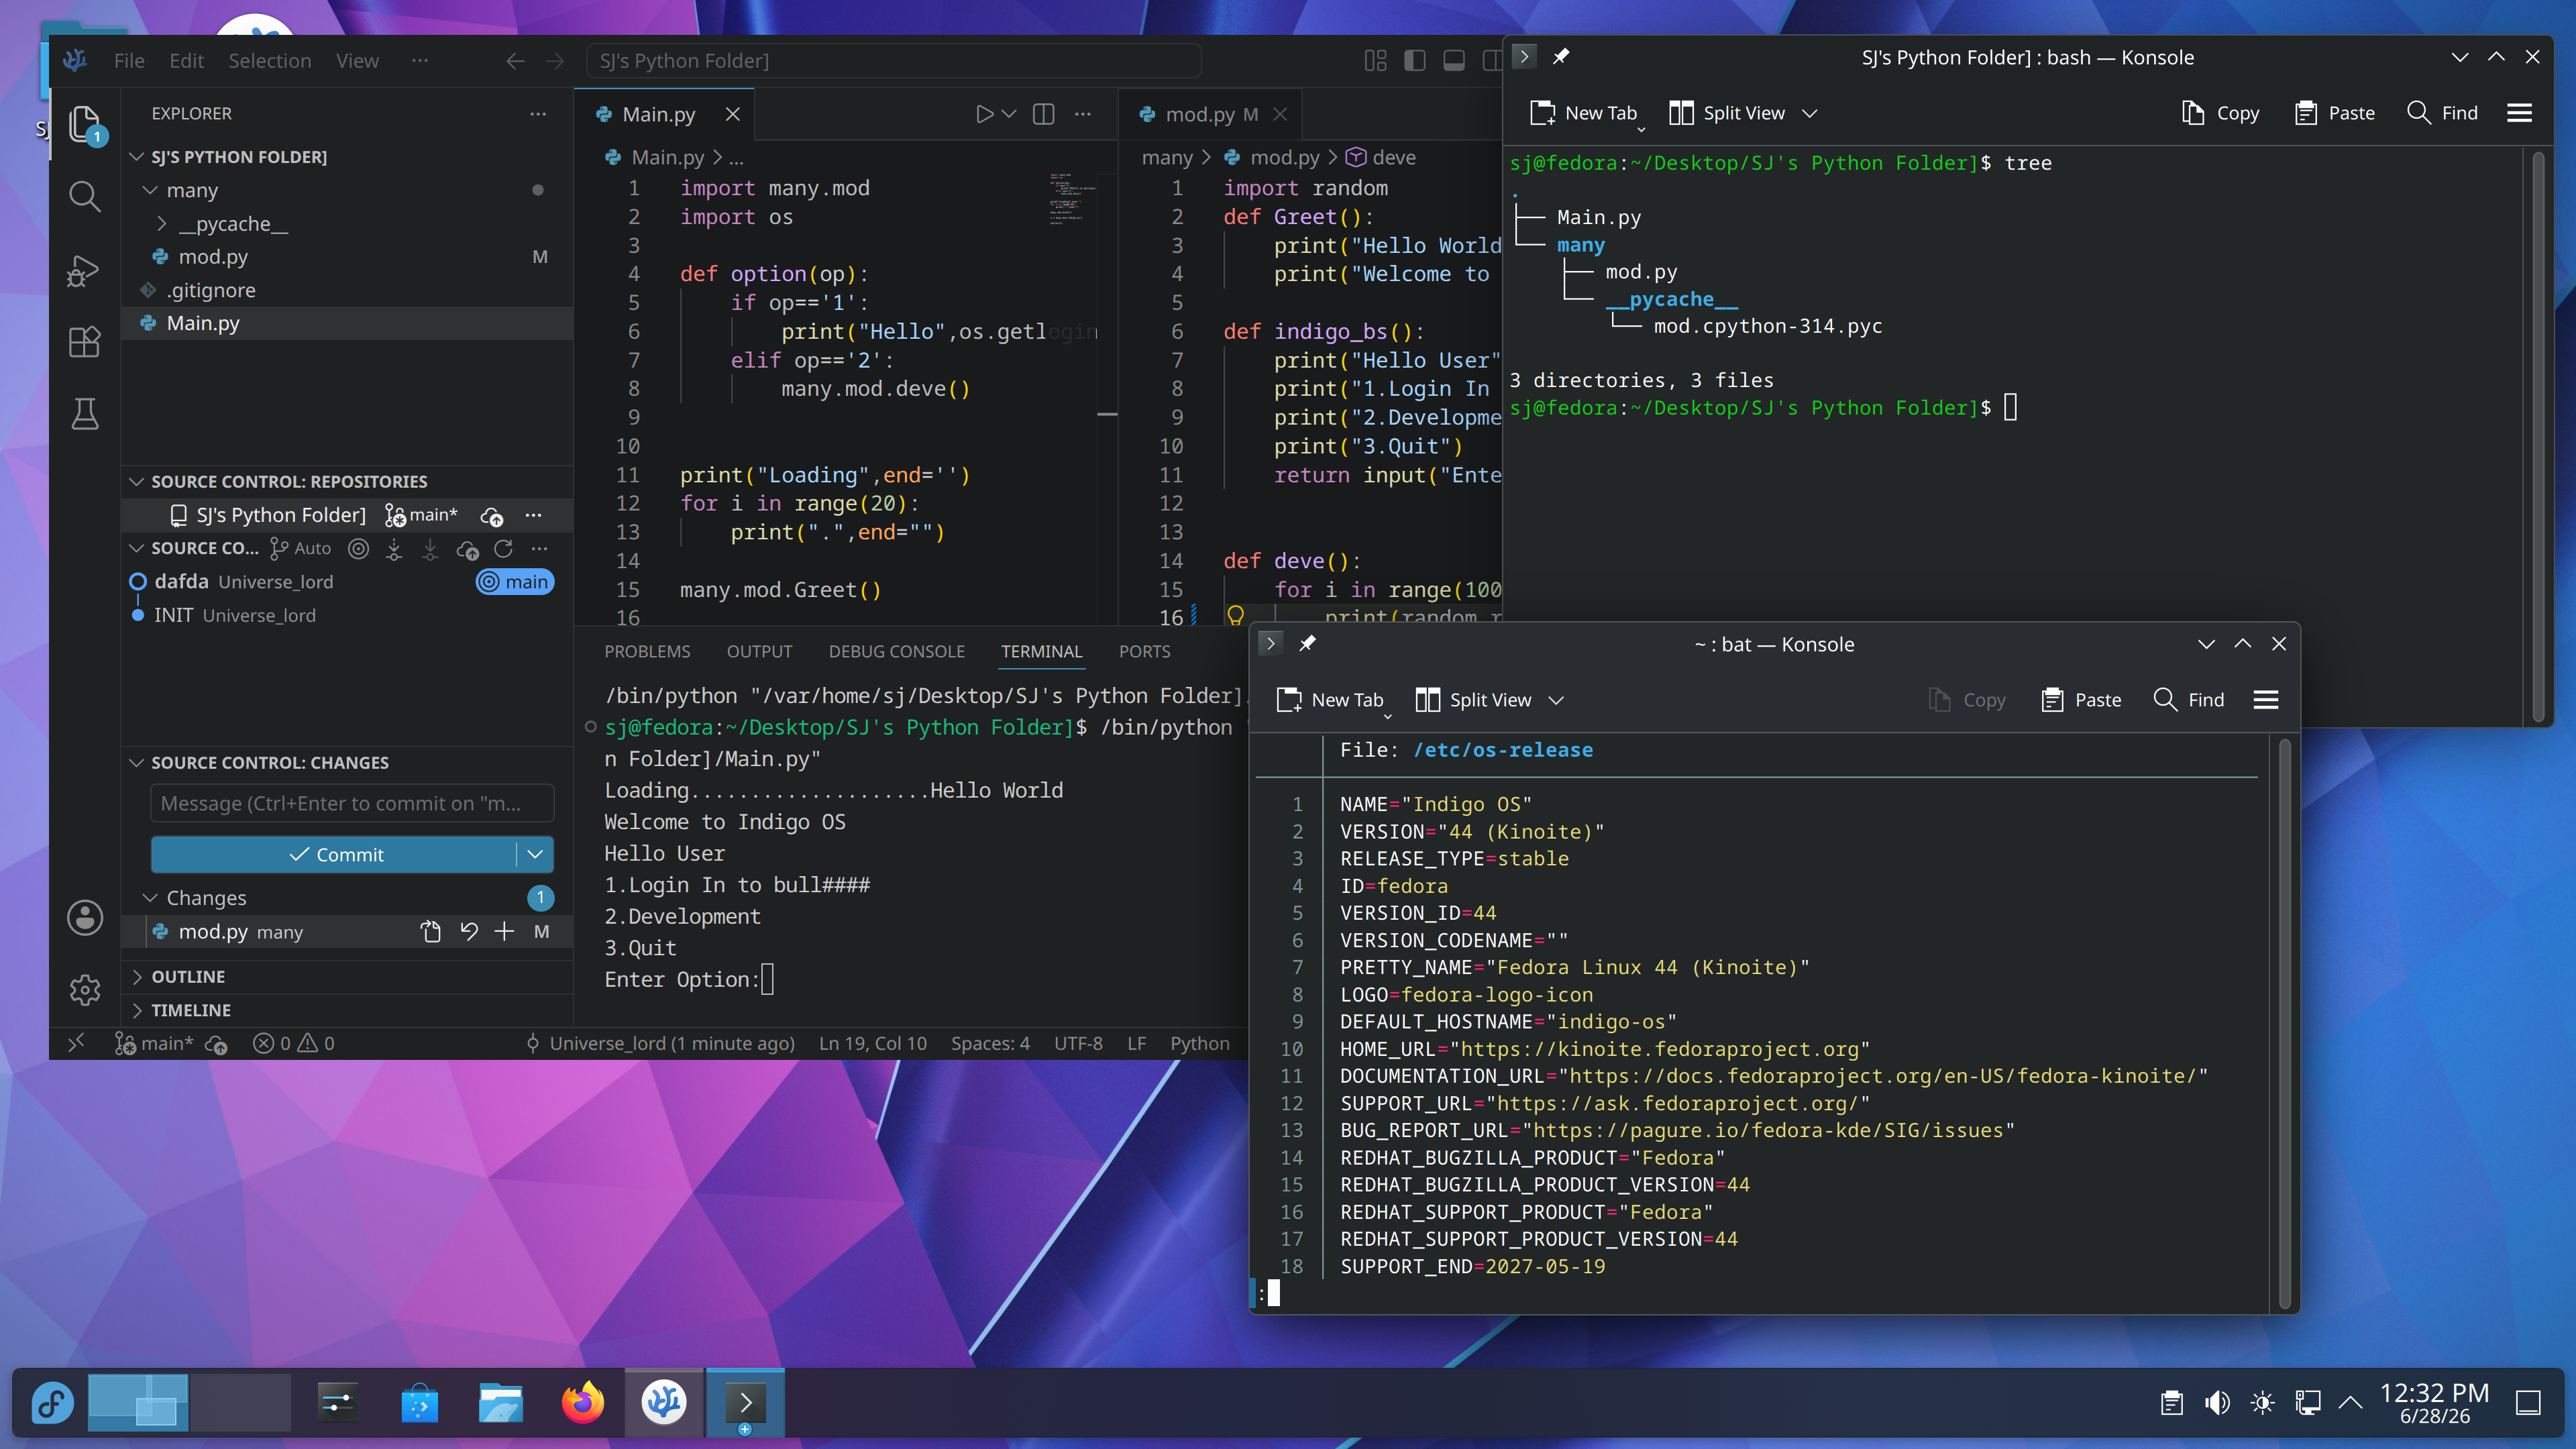
Task: Open volume control in system tray
Action: coord(2217,1403)
